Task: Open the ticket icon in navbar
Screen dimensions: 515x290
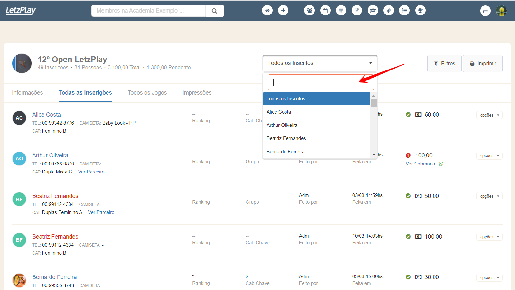Action: click(389, 11)
